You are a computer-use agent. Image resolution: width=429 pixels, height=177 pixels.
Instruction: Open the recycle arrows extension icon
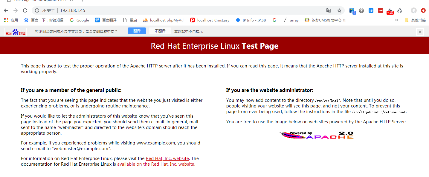399,10
